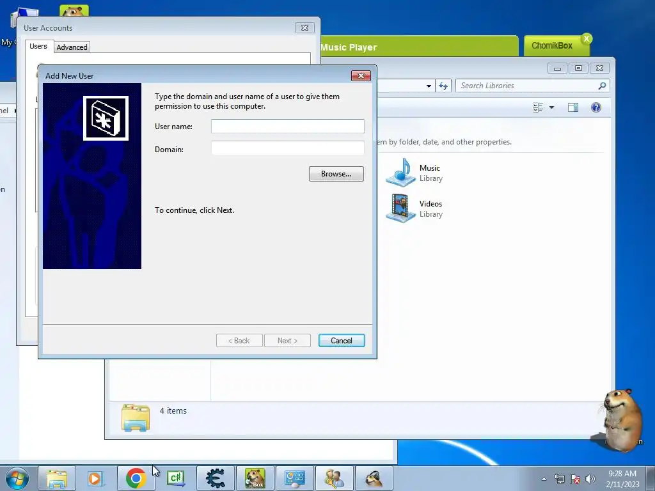Open the Help icon in Libraries window
The width and height of the screenshot is (655, 491).
point(596,107)
